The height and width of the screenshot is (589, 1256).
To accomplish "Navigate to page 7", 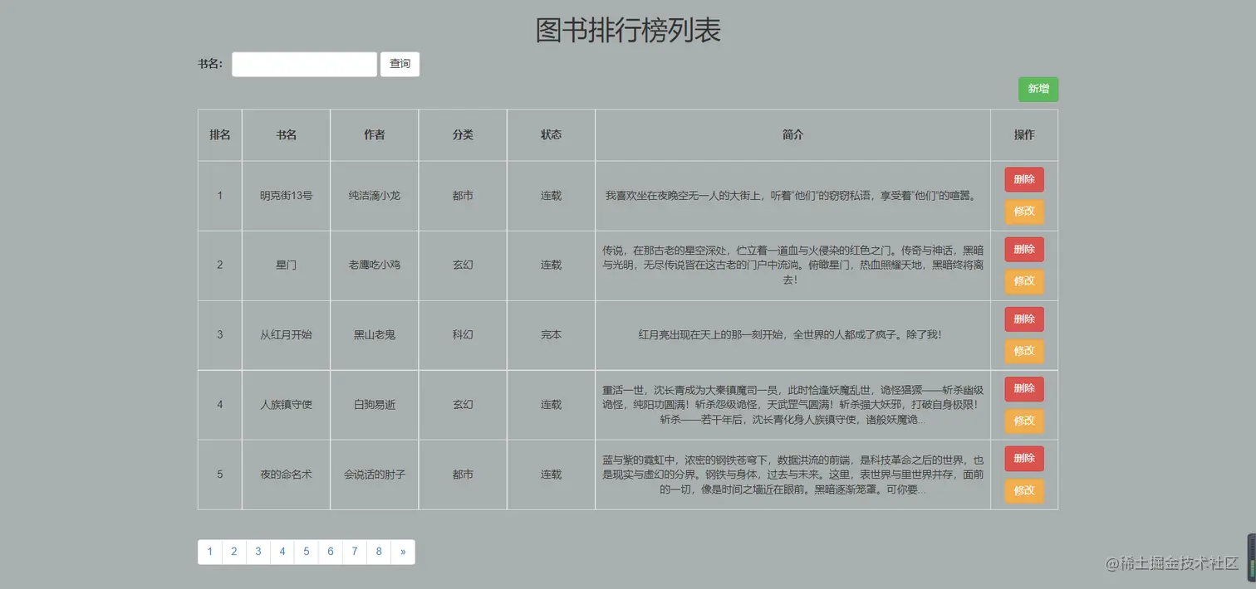I will tap(355, 552).
